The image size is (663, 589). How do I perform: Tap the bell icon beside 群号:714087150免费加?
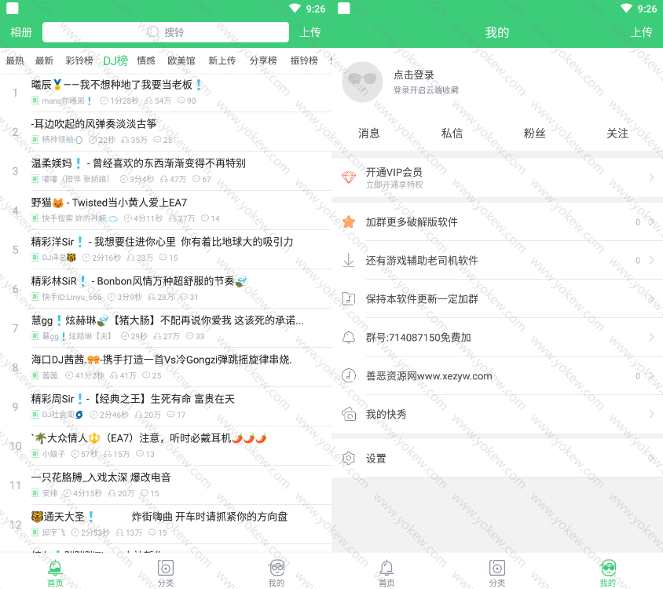349,338
